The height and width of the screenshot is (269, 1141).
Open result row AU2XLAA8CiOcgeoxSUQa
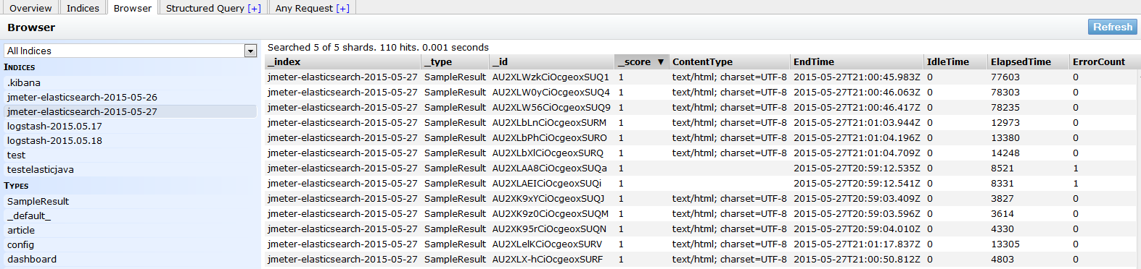pos(701,168)
